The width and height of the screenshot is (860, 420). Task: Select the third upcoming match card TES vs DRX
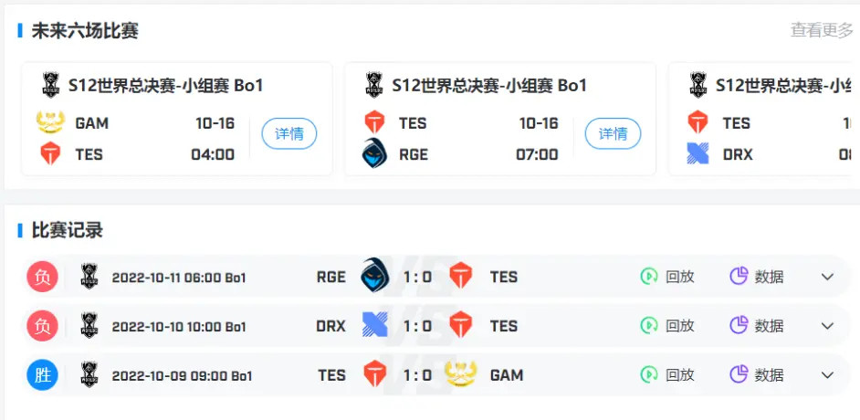767,119
